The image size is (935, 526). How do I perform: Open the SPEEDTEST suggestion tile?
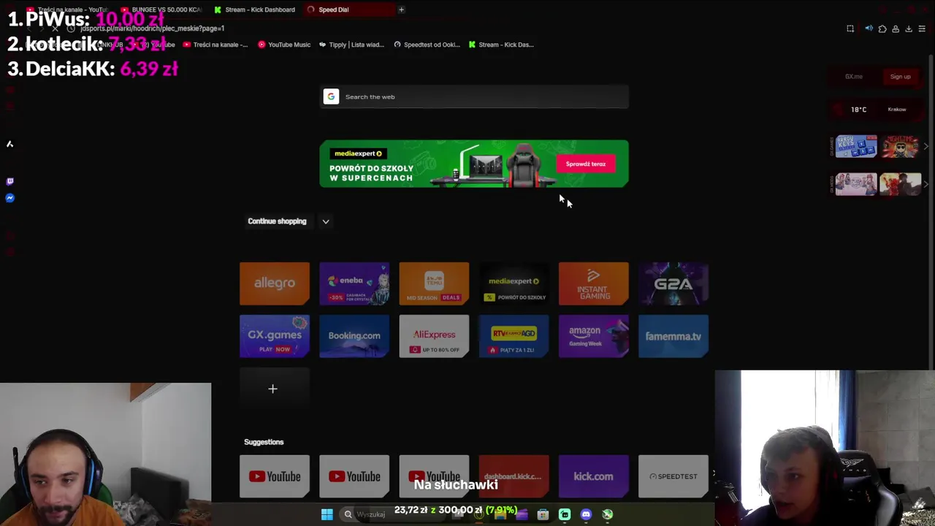click(x=673, y=476)
